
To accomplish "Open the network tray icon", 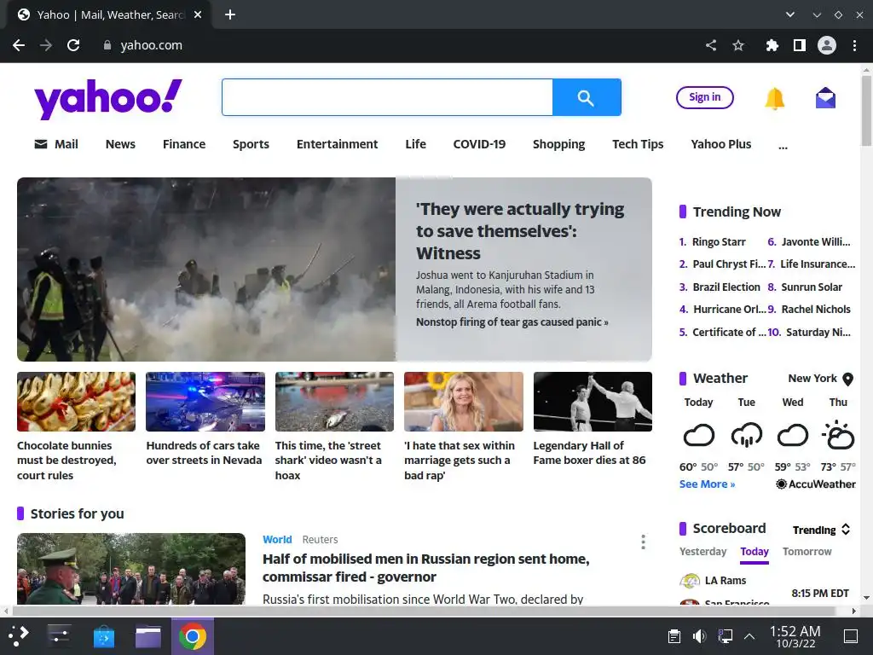I will (x=725, y=636).
